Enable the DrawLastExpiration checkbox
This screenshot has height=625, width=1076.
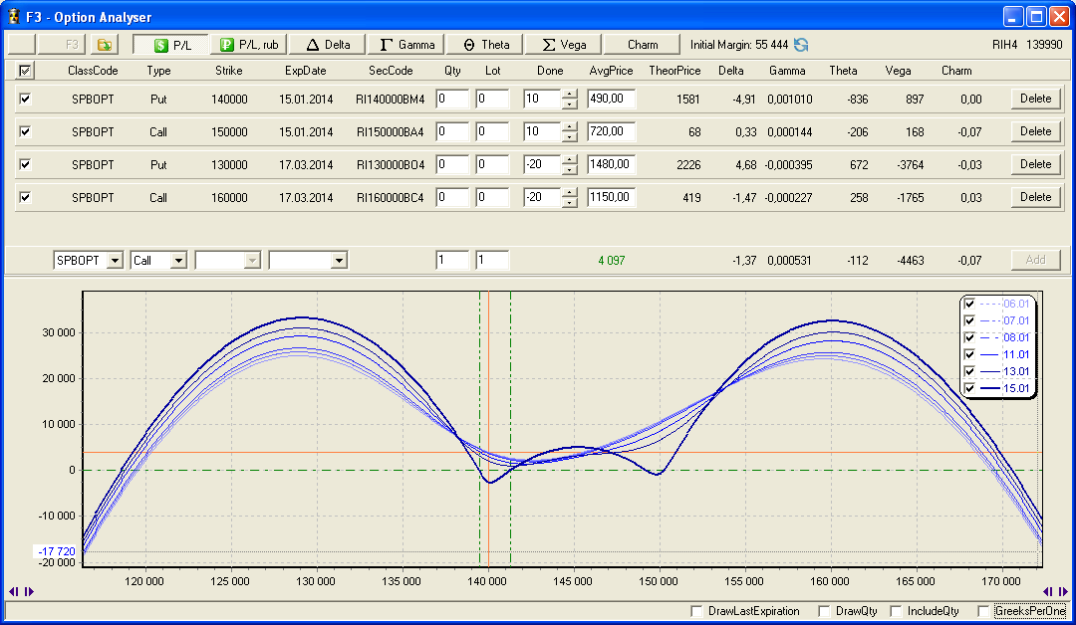tap(696, 611)
